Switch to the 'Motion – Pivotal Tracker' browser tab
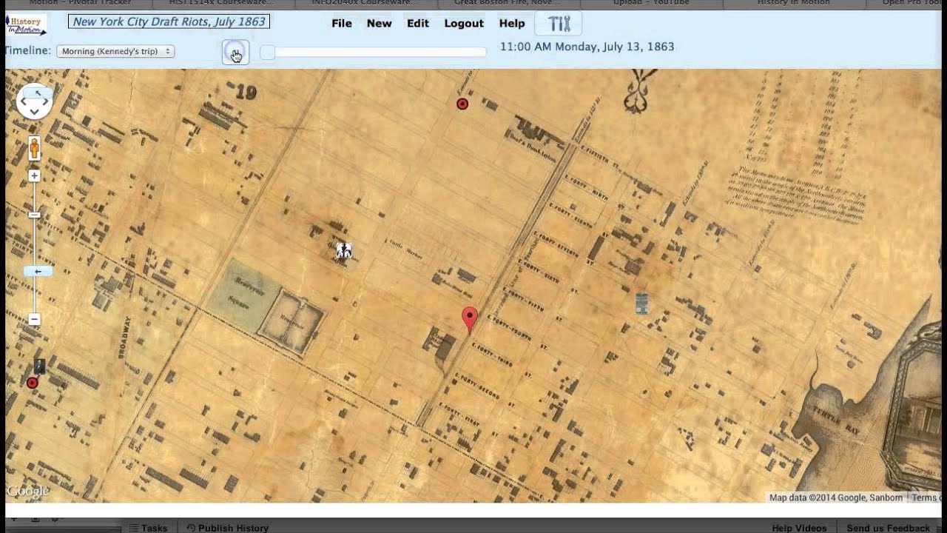 [x=80, y=4]
